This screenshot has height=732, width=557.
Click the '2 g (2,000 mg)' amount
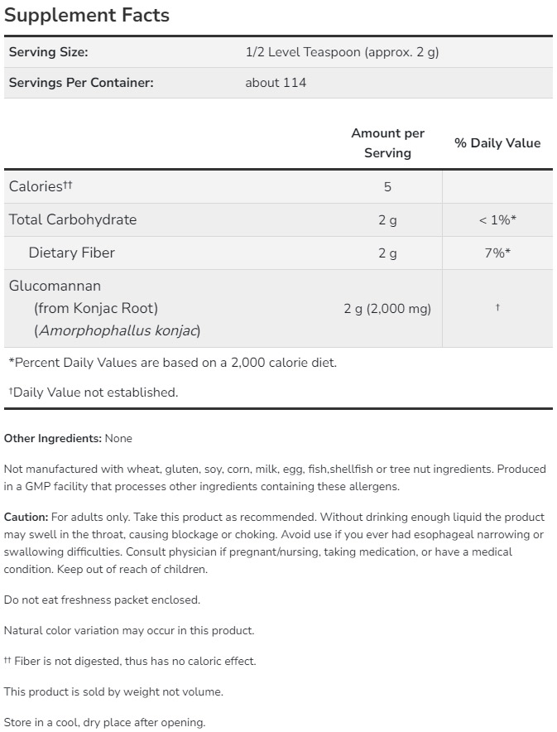pos(387,309)
